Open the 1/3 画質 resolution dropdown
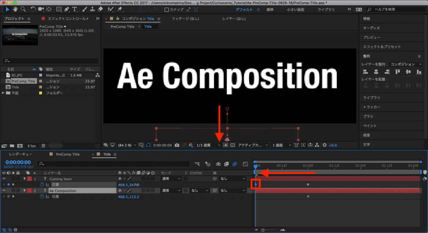The width and height of the screenshot is (428, 233). [x=208, y=145]
